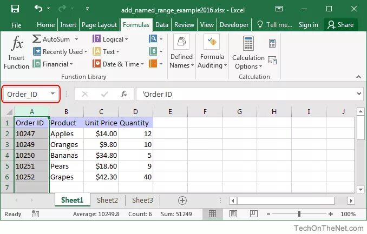Click the Undo arrow icon
The width and height of the screenshot is (367, 234).
38,9
